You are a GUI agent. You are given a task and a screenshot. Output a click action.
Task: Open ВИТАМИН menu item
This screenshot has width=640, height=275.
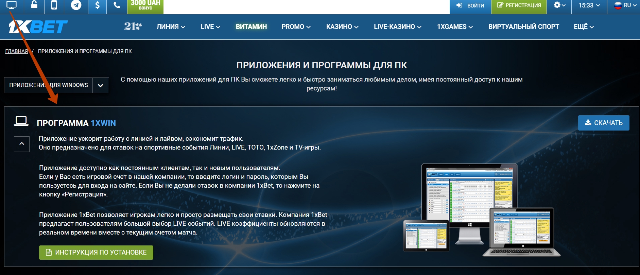251,27
